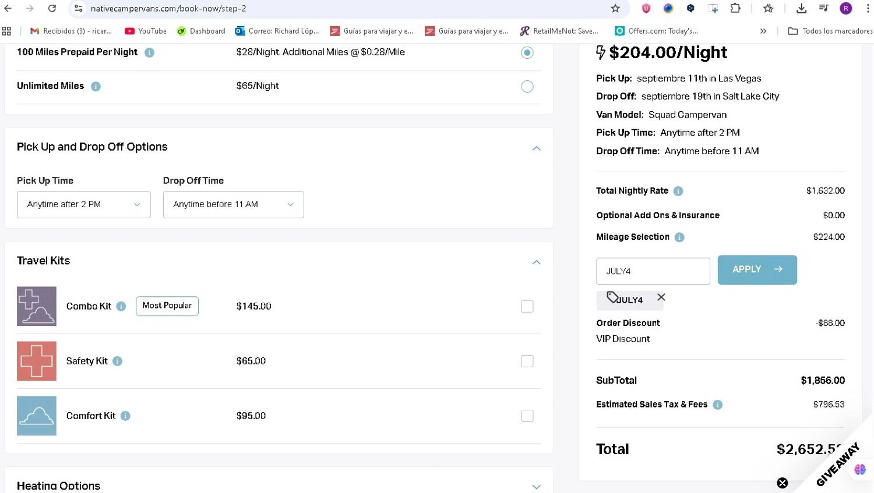Select 100 Miles Prepaid Per Night radio button
The image size is (874, 493).
527,52
